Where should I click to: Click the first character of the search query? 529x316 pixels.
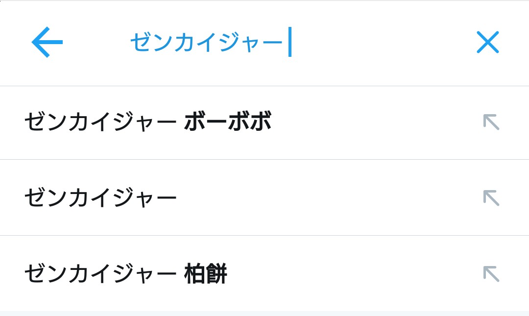pos(139,43)
